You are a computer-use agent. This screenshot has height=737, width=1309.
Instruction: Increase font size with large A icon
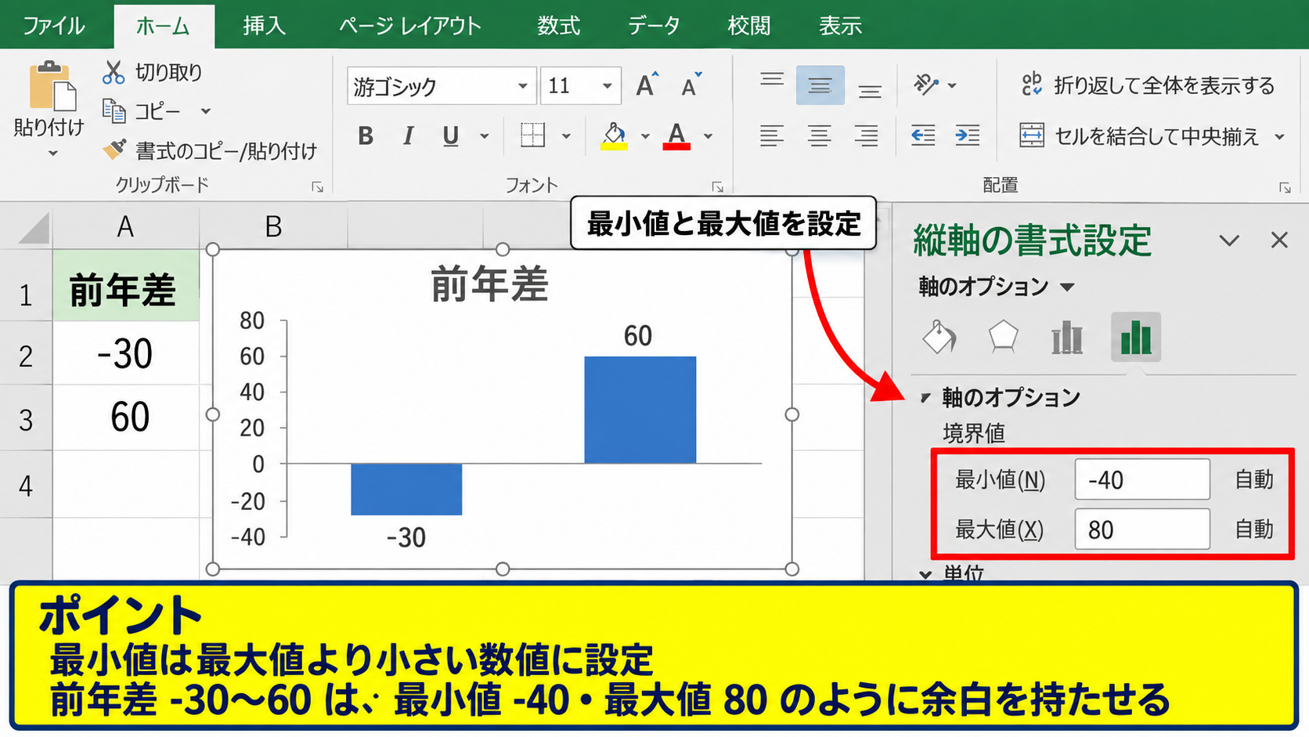coord(647,85)
